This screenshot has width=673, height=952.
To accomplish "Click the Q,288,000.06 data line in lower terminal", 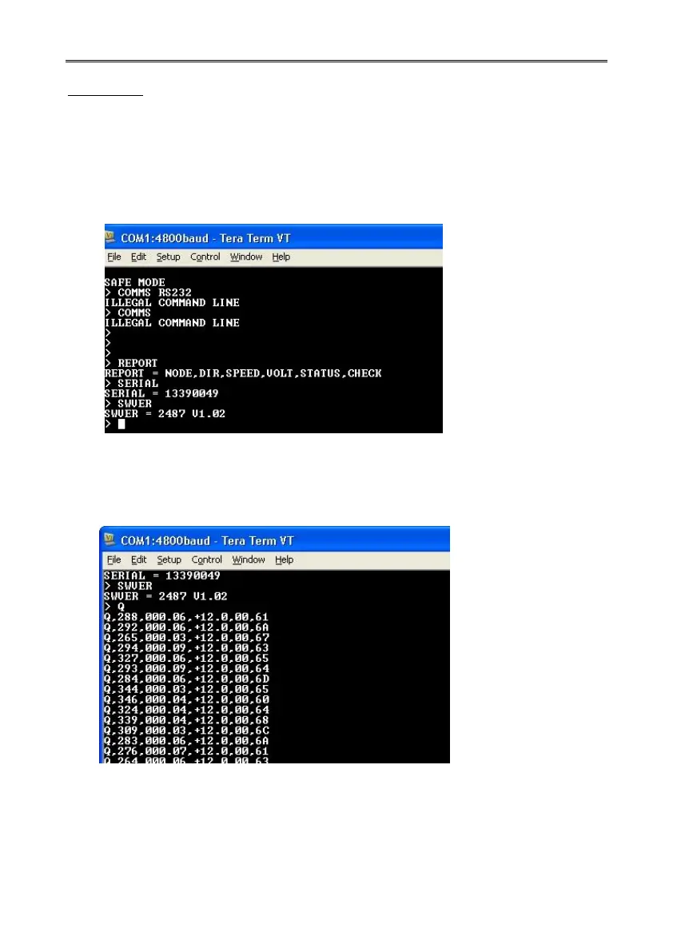I will point(186,617).
